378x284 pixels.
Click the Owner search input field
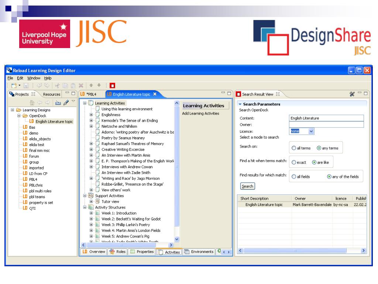point(326,124)
